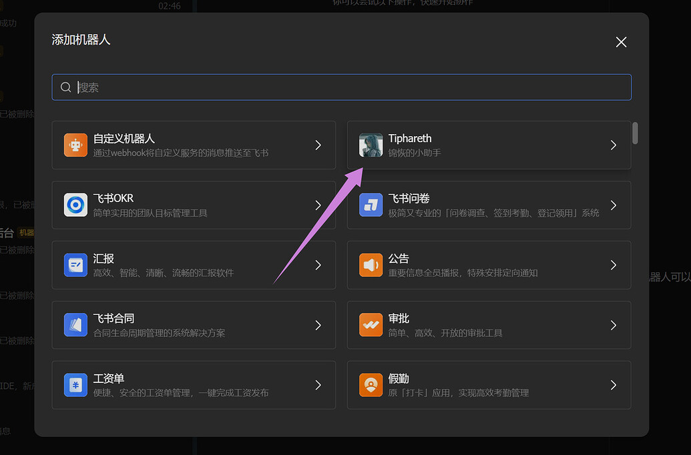Expand the 公告 row chevron

(614, 265)
